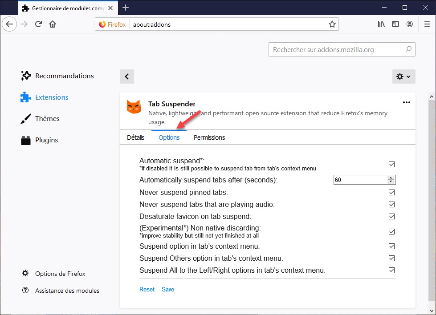Increase the suspend seconds with the up stepper arrow

click(x=391, y=178)
